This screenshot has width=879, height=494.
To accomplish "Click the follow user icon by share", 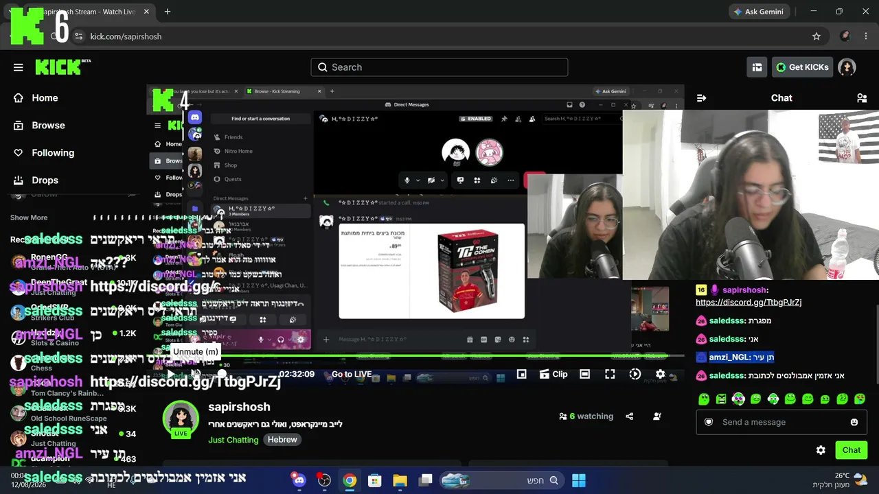I will point(657,416).
